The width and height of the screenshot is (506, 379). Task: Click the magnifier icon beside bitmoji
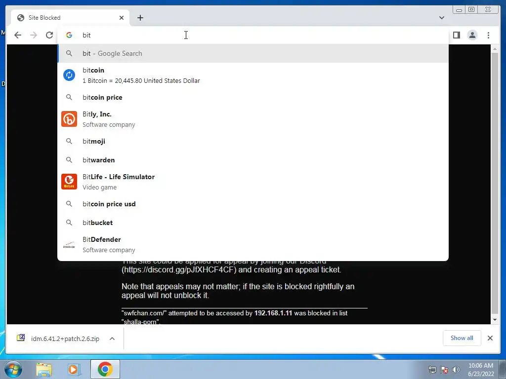(69, 141)
